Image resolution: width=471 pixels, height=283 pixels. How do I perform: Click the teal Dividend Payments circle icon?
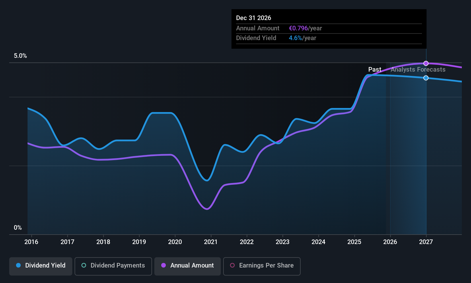click(x=83, y=266)
